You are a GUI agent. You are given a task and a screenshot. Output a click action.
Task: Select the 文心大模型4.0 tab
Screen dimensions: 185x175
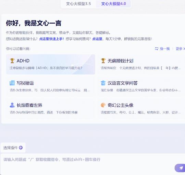[x=113, y=4]
